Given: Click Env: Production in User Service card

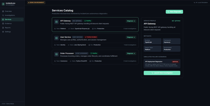Looking at the screenshot, I should 95,45.
